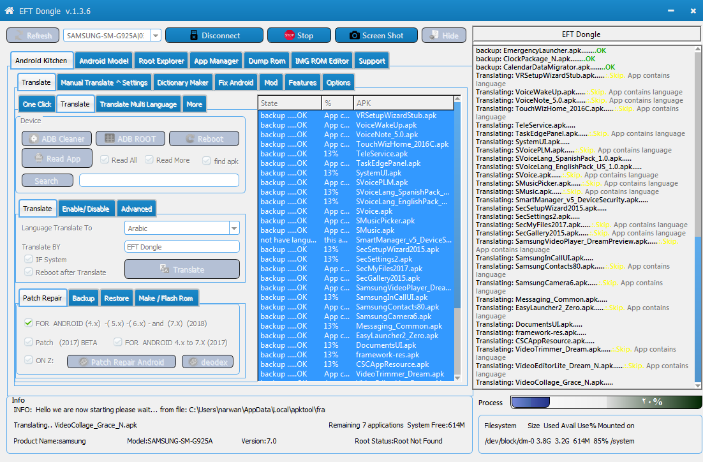The image size is (703, 462).
Task: Switch to Enable/ Disable tab
Action: tap(85, 209)
